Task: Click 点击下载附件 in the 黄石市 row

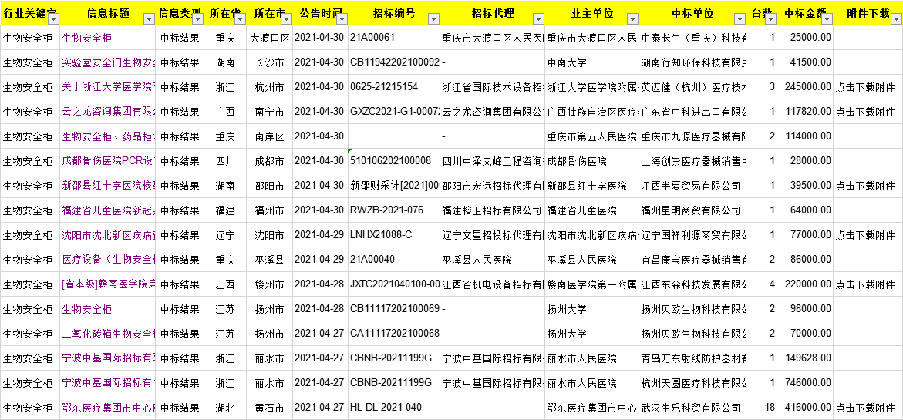Action: 865,408
